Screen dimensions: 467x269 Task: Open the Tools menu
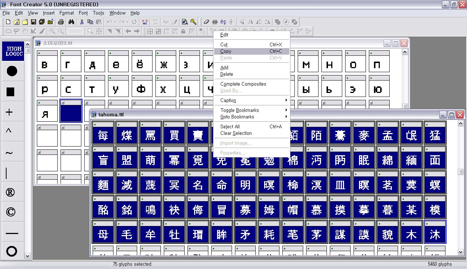[x=99, y=13]
